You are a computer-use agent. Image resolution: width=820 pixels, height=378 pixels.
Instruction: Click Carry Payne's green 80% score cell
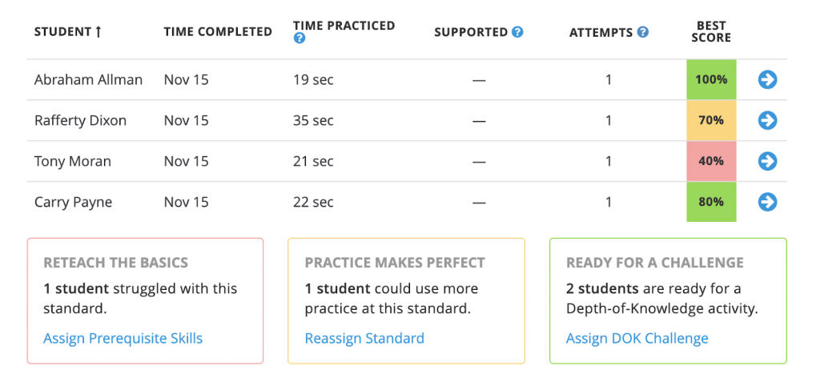pos(711,202)
